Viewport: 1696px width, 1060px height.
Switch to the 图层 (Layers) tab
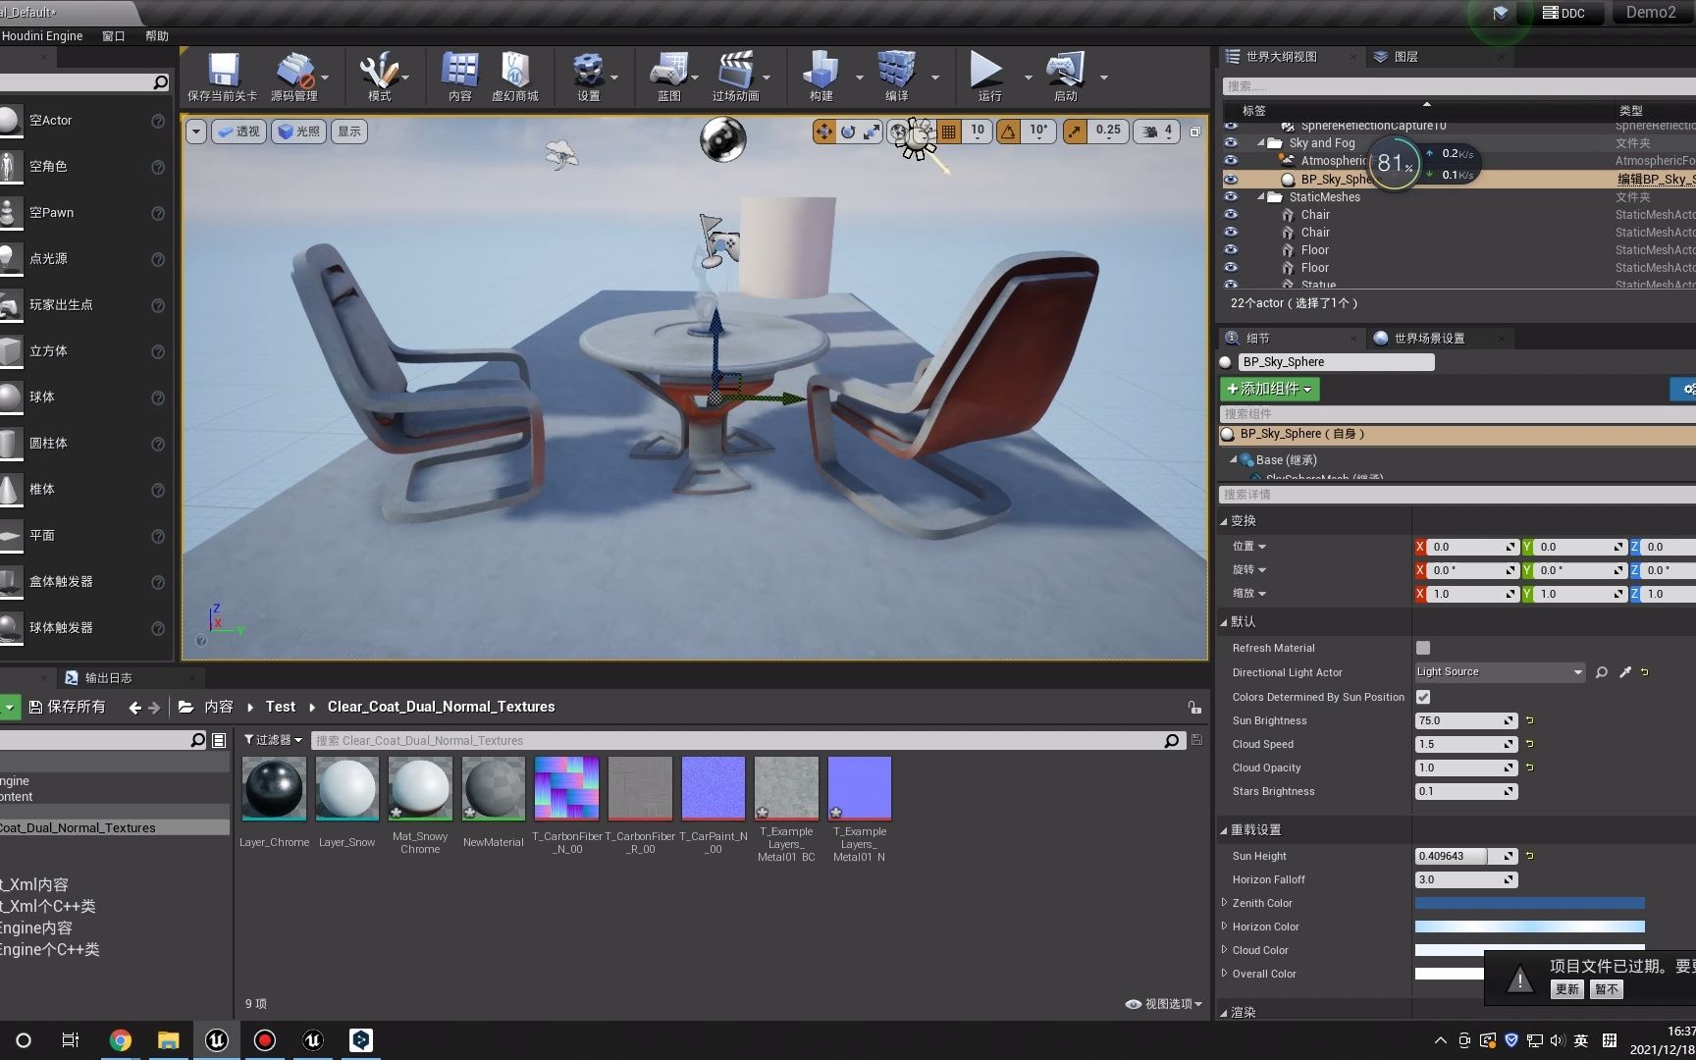tap(1404, 56)
